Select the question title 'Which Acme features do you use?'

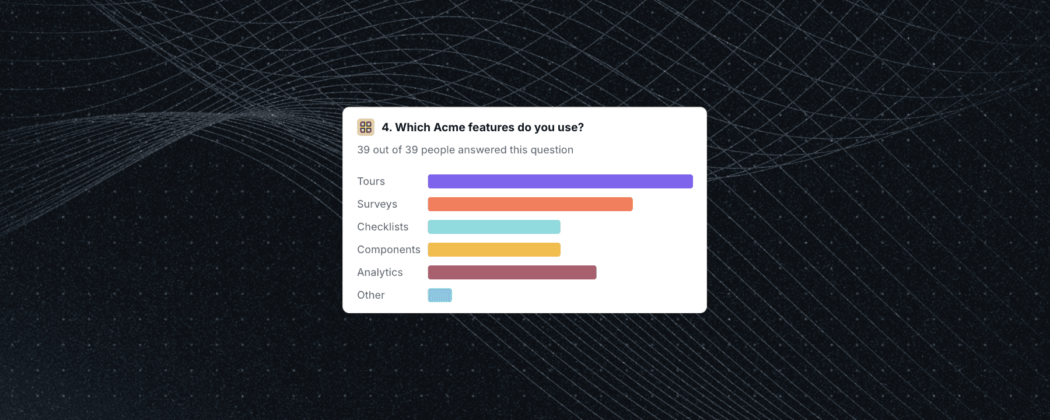point(483,127)
